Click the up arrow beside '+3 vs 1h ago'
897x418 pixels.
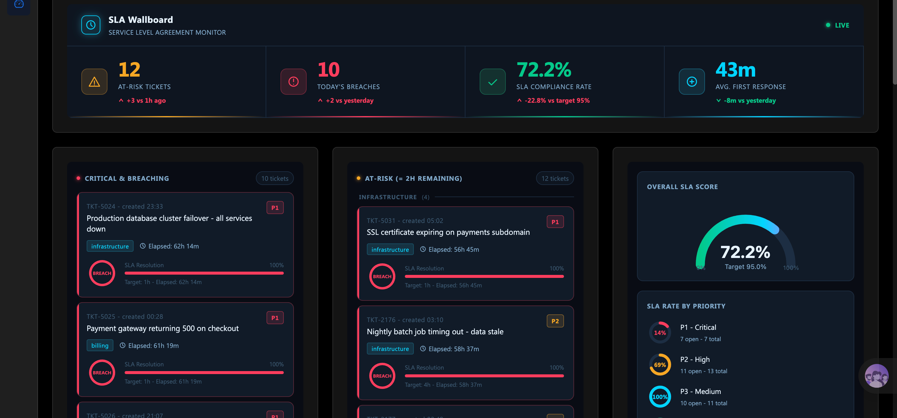[x=121, y=100]
